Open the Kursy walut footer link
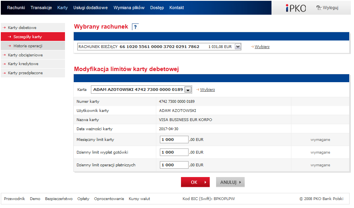 [139, 199]
